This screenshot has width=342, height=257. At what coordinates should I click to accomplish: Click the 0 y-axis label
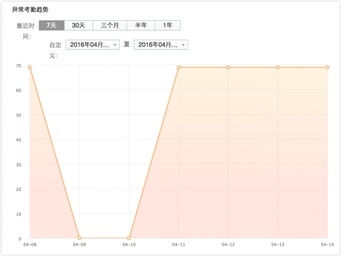pos(20,239)
